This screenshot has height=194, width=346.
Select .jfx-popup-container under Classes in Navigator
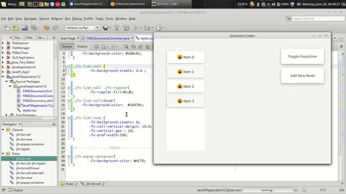[30, 144]
